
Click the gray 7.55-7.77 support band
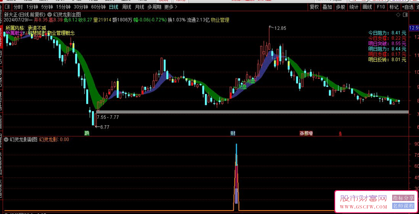coord(252,112)
